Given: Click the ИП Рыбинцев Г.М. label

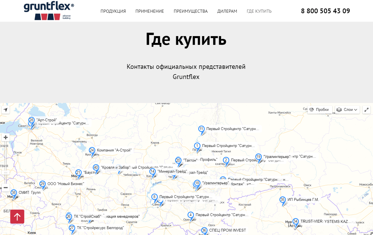Looking at the screenshot, I should (x=303, y=199).
